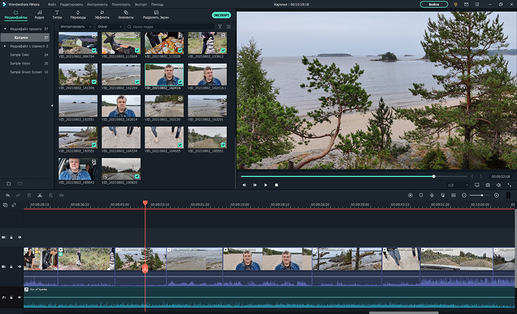This screenshot has width=517, height=314.
Task: Toggle the auto-ripple link icon
Action: [x=14, y=205]
